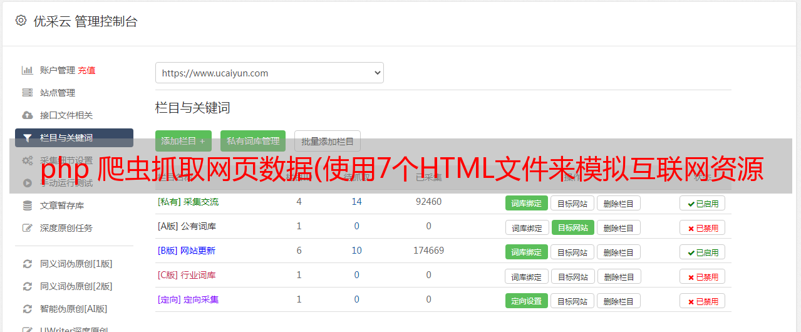801x332 pixels.
Task: Click 删除栏目 in the 行业词库 row
Action: click(619, 276)
